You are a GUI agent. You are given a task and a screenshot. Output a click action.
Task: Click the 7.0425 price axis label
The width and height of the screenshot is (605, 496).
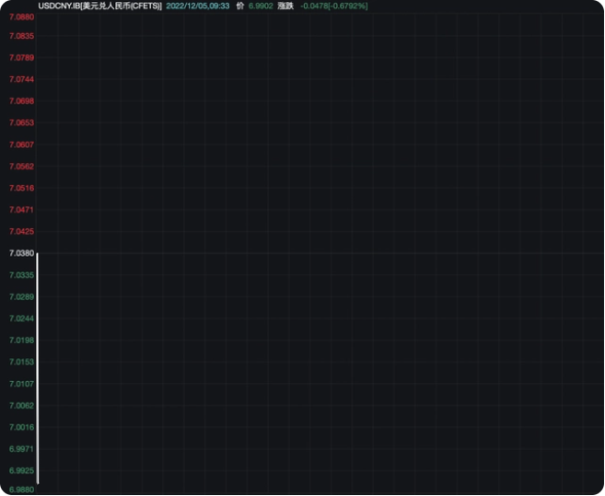21,231
